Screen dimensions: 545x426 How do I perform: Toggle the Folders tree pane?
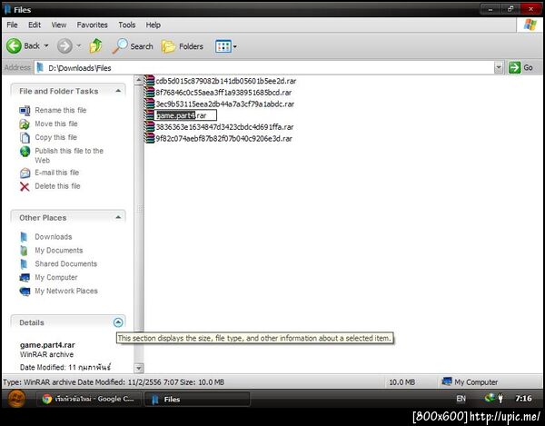click(183, 46)
